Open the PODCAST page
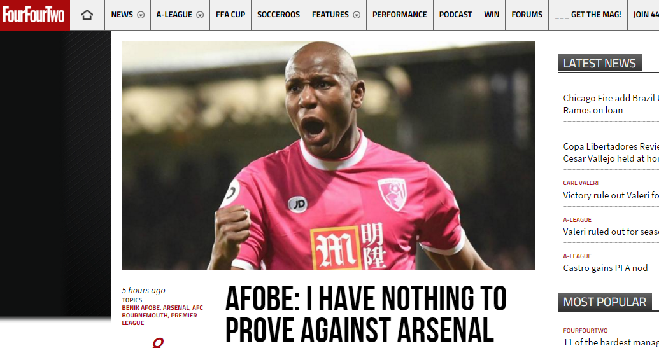This screenshot has width=659, height=348. tap(456, 15)
